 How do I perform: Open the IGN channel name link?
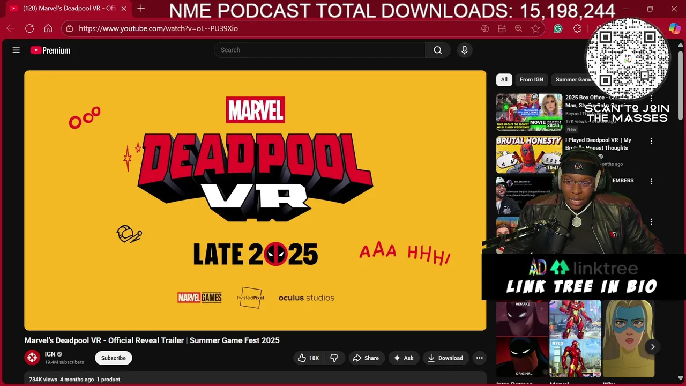[50, 354]
